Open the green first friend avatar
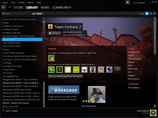Viewport: 158px width, 118px height. pyautogui.click(x=51, y=70)
